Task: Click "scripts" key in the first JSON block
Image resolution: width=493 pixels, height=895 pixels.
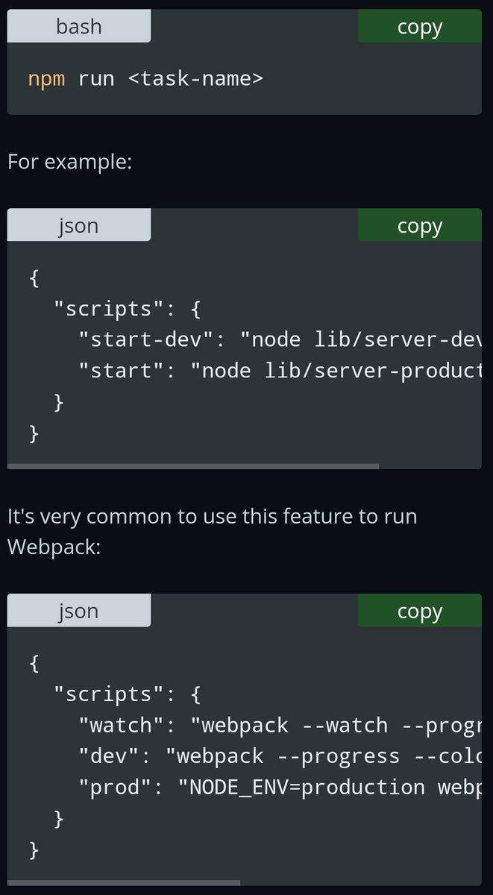Action: (109, 309)
